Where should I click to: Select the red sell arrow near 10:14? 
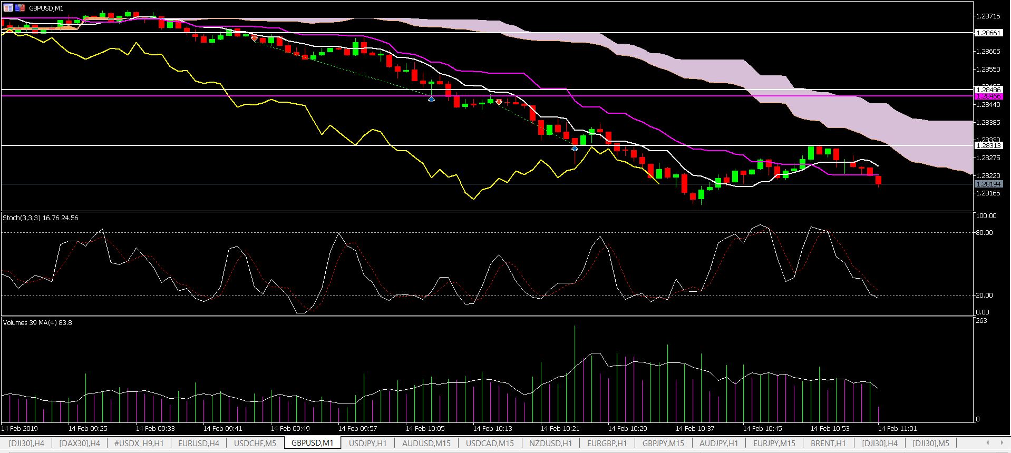499,102
